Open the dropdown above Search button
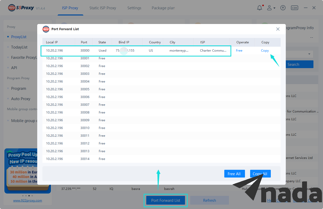 (300, 54)
